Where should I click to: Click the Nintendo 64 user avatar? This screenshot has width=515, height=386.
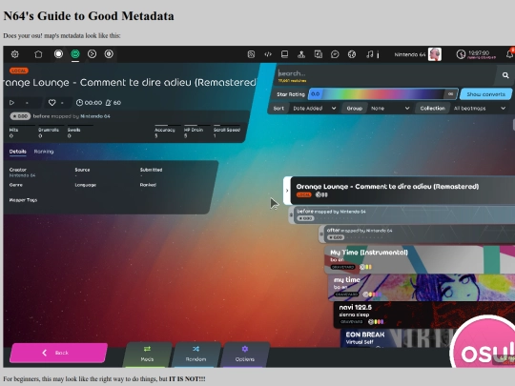coord(435,54)
